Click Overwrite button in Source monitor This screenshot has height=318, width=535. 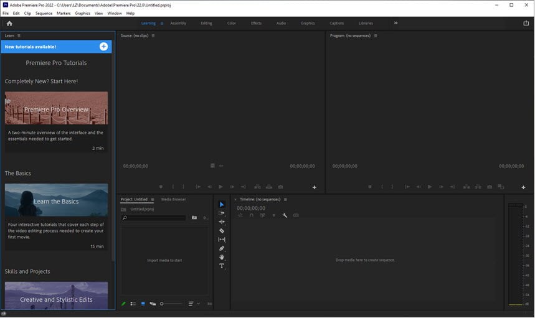[x=269, y=187]
